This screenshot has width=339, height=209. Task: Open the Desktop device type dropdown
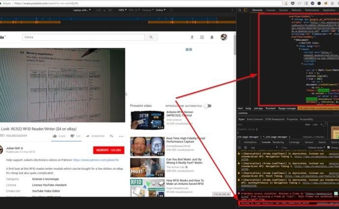coord(148,10)
